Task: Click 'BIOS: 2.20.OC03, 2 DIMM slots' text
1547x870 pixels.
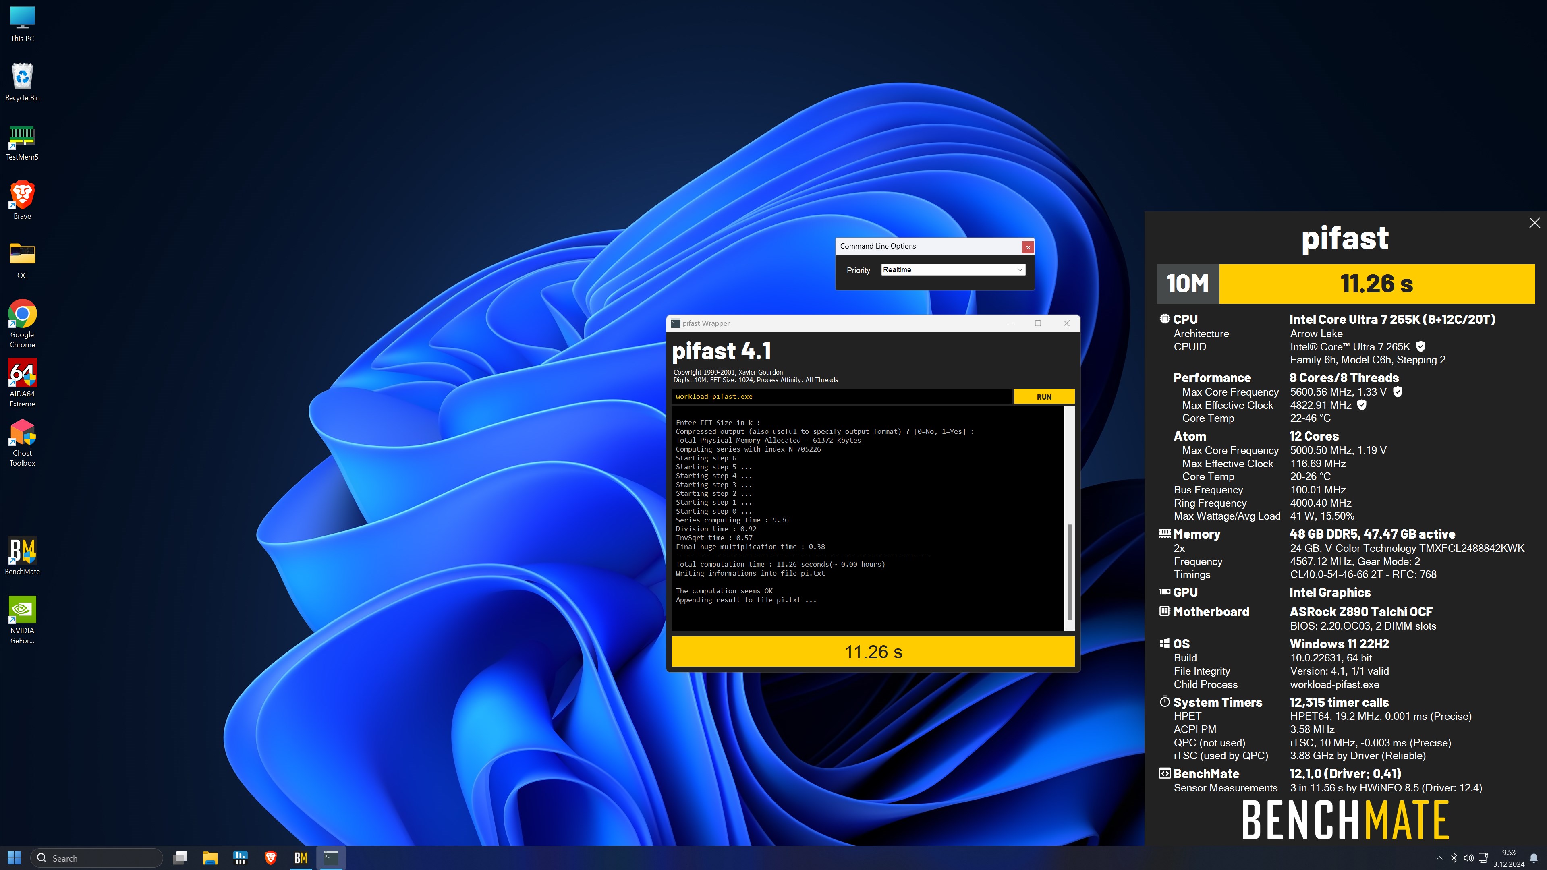Action: coord(1363,626)
